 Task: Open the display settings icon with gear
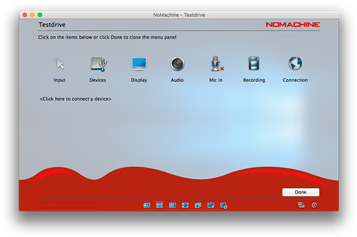(223, 206)
